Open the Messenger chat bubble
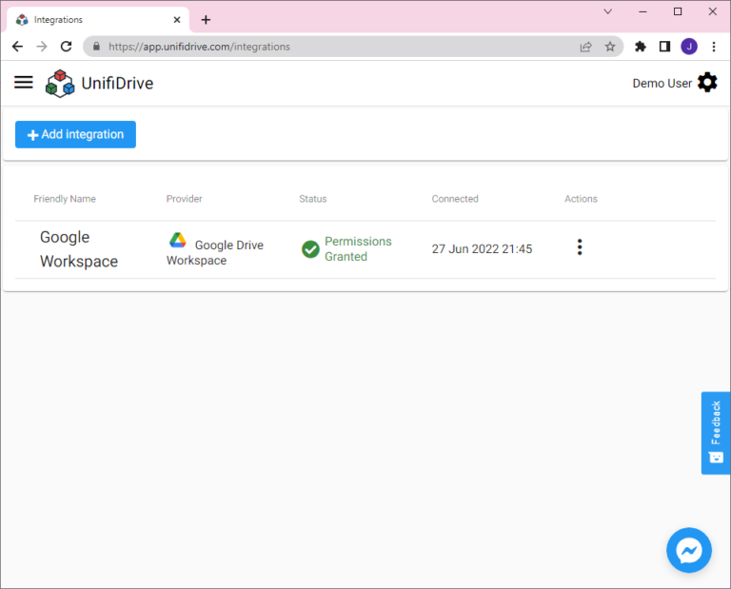The image size is (731, 589). 688,550
